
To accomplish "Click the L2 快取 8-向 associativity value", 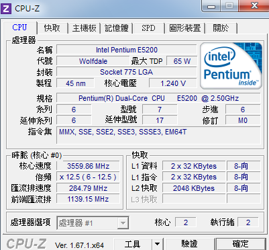I will point(244,188).
